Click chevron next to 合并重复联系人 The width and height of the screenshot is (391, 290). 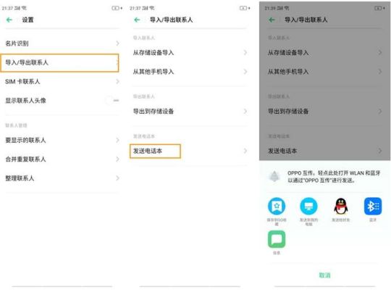117,159
